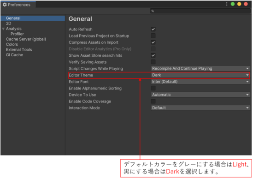
Task: Enable Verify Saving Assets checkbox
Action: pyautogui.click(x=153, y=62)
